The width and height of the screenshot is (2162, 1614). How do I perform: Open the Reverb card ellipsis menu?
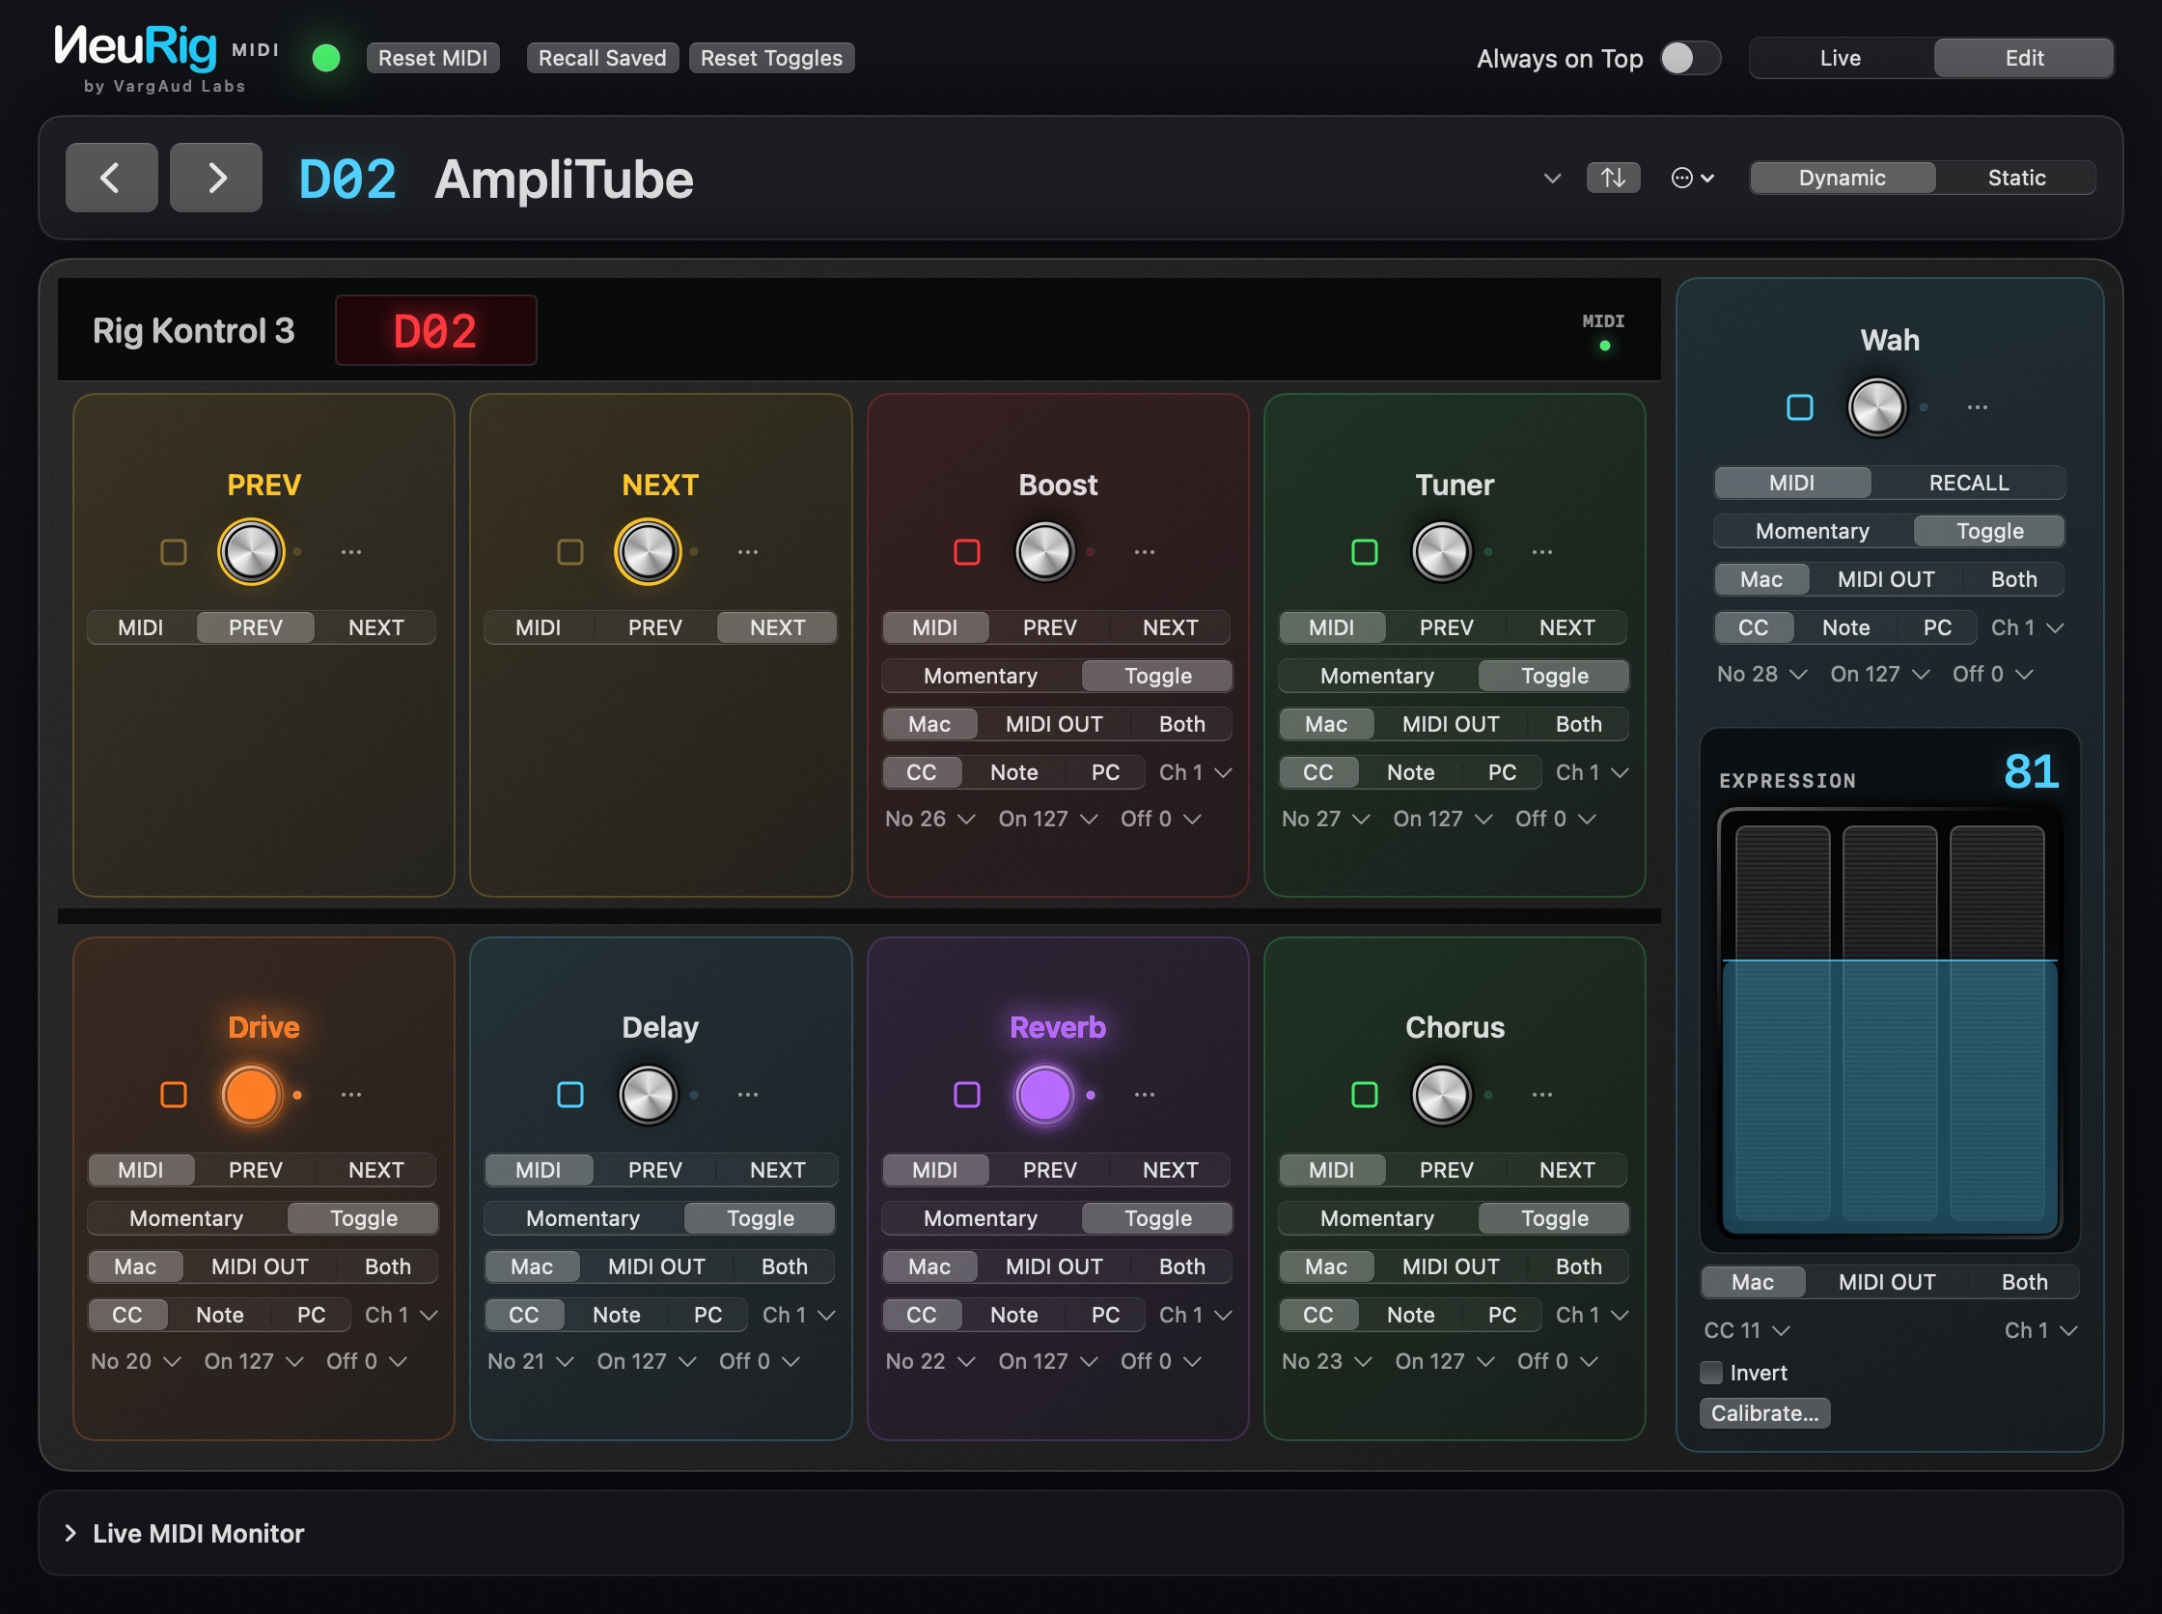pyautogui.click(x=1145, y=1095)
